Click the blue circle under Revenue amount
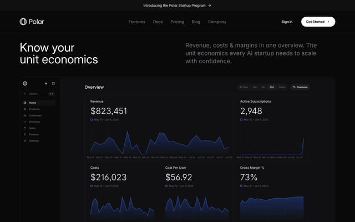 tap(92, 120)
